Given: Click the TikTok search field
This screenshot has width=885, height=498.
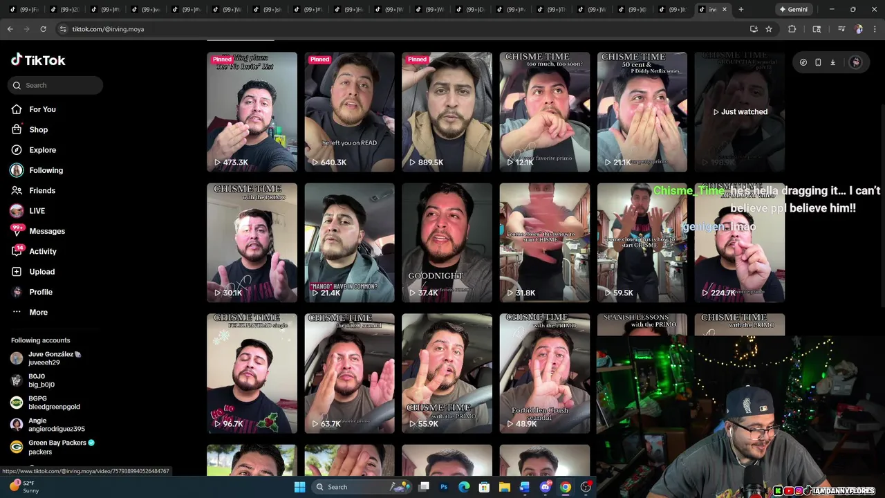Looking at the screenshot, I should (x=56, y=85).
